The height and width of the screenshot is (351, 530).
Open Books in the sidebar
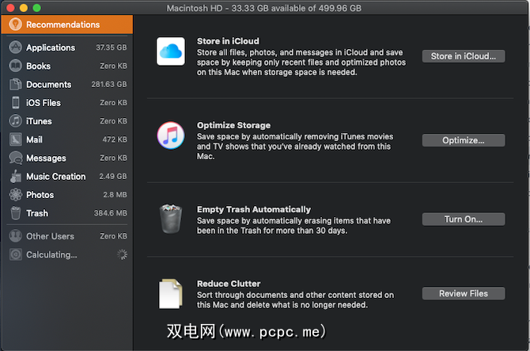point(38,67)
